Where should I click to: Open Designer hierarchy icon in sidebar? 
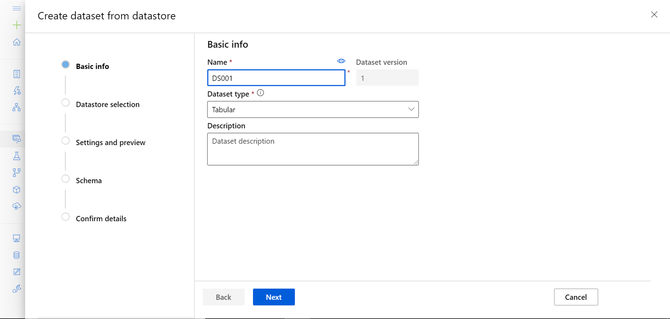point(16,107)
